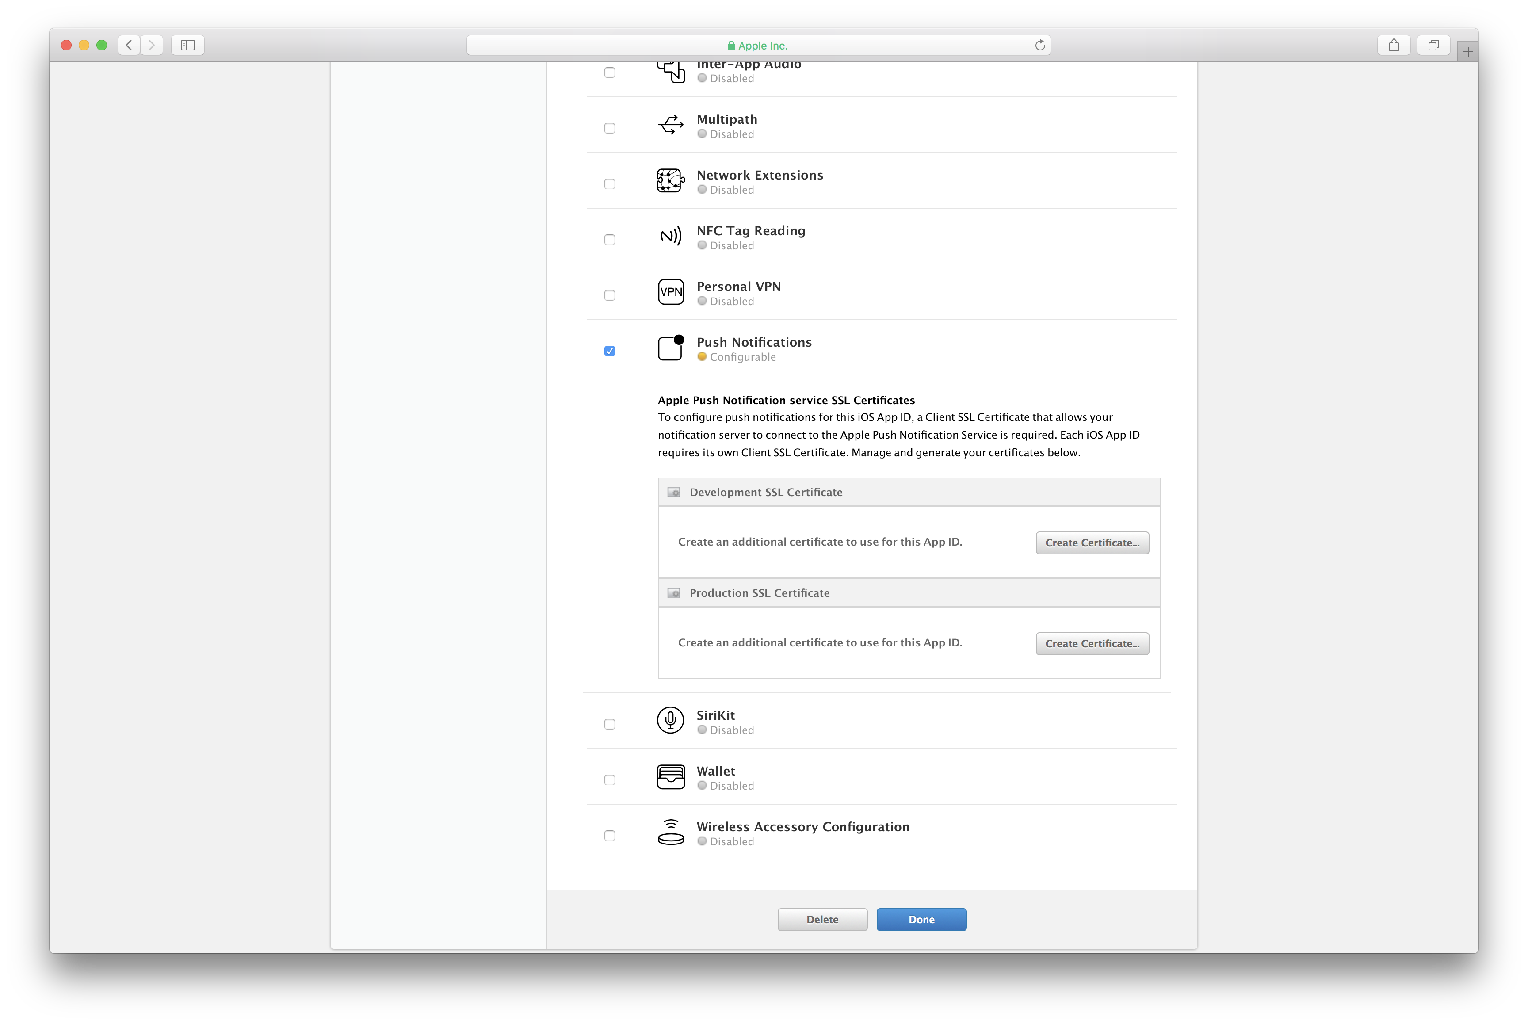The image size is (1528, 1024).
Task: Click the Safari back navigation arrow
Action: tap(129, 45)
